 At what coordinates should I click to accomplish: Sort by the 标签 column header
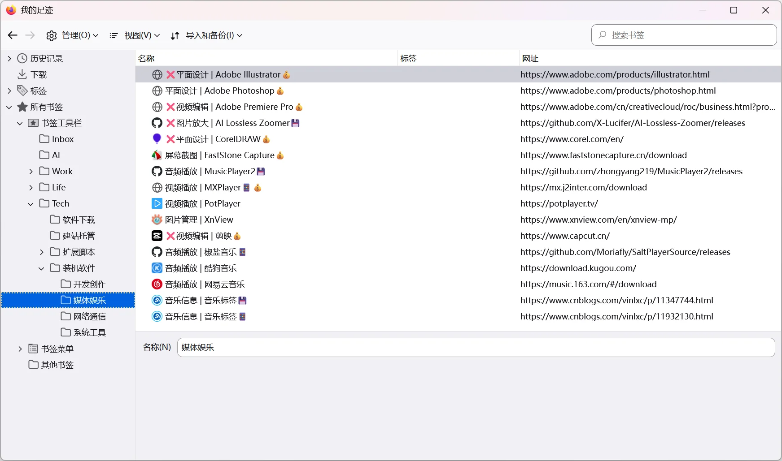(x=458, y=59)
